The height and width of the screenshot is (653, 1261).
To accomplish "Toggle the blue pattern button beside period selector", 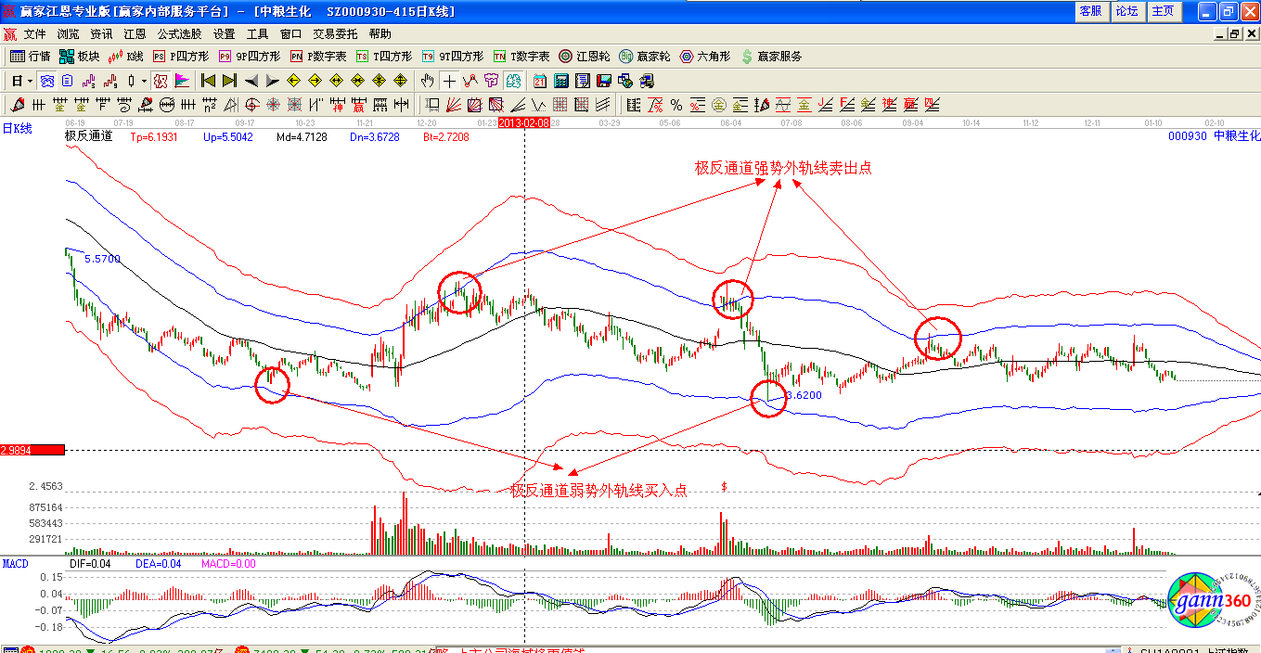I will [x=45, y=81].
